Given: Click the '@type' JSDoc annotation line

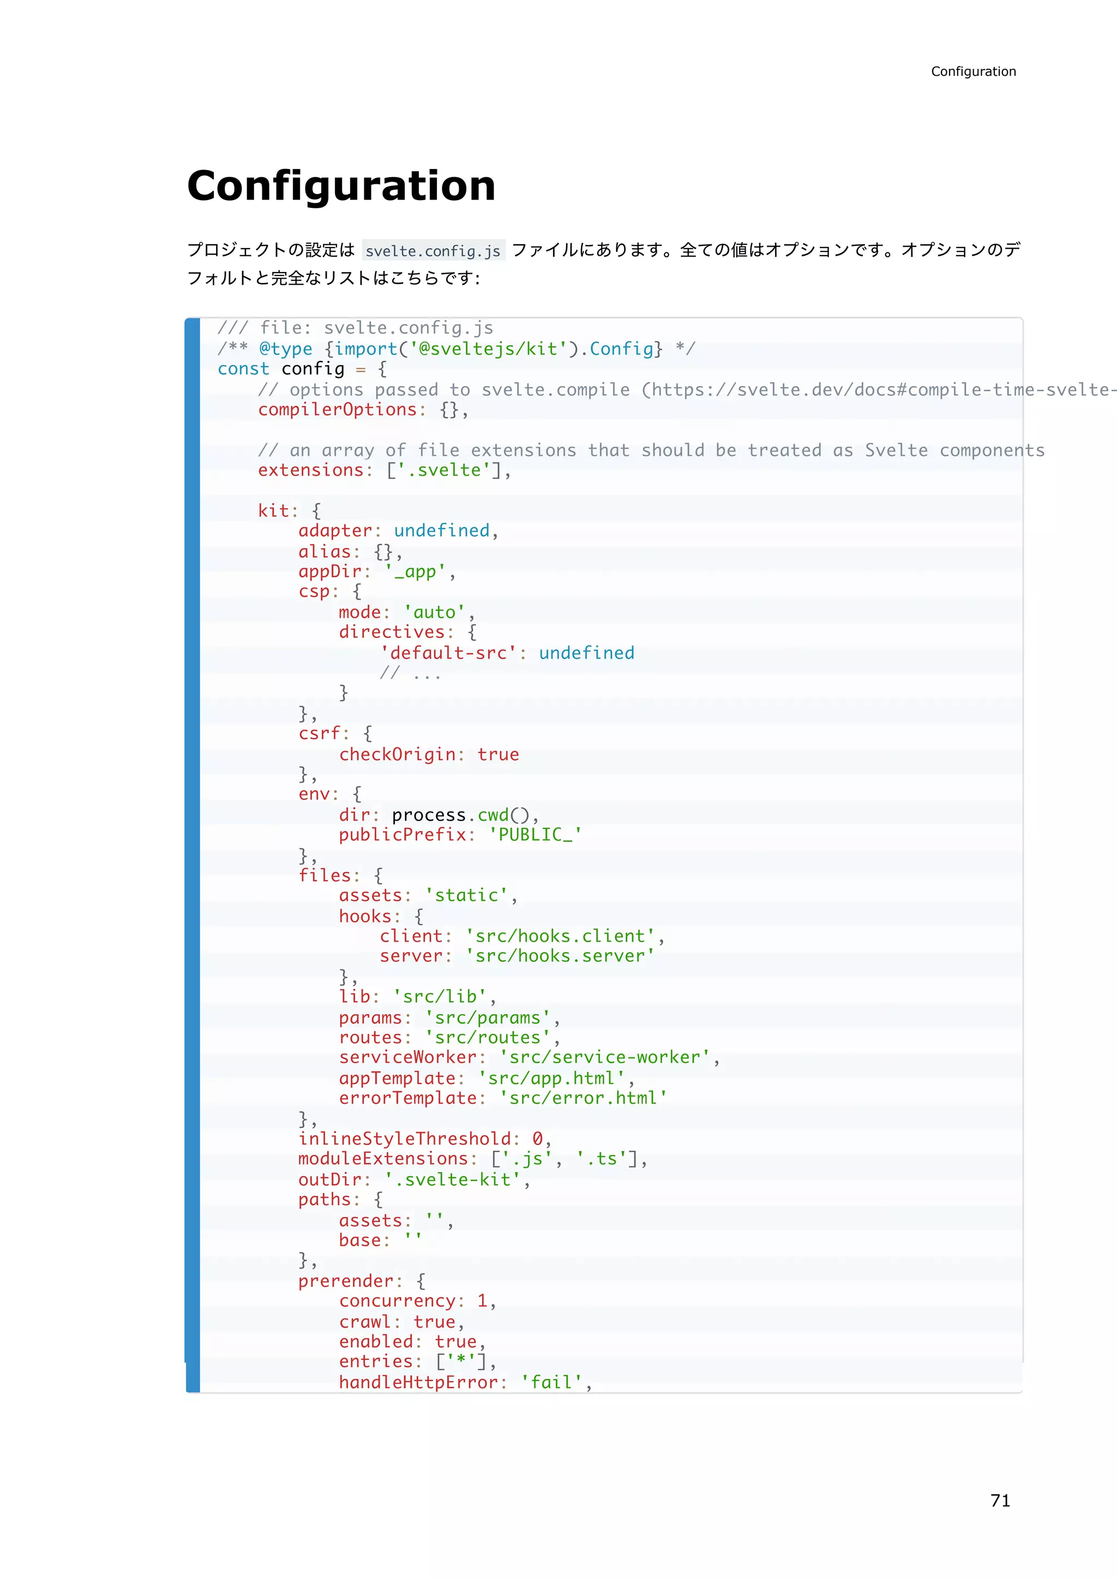Looking at the screenshot, I should 457,348.
